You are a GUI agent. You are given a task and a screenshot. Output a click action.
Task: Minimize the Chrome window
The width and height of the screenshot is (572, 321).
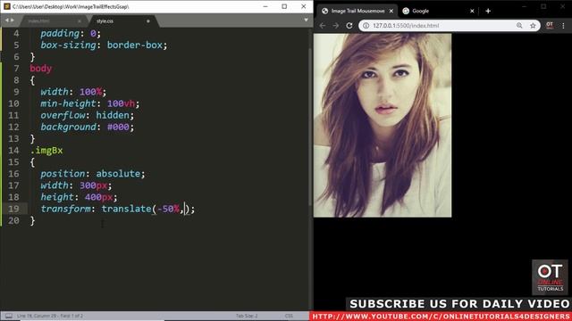point(525,6)
